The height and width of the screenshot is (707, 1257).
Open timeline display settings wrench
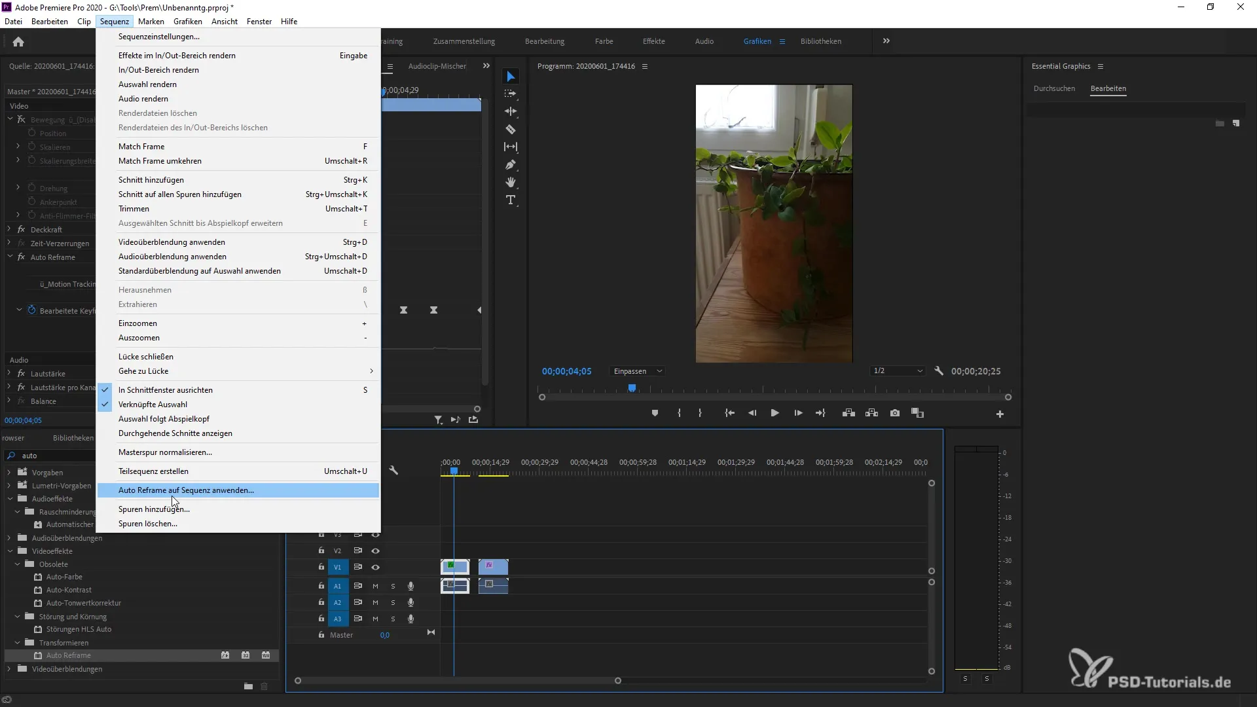click(393, 471)
